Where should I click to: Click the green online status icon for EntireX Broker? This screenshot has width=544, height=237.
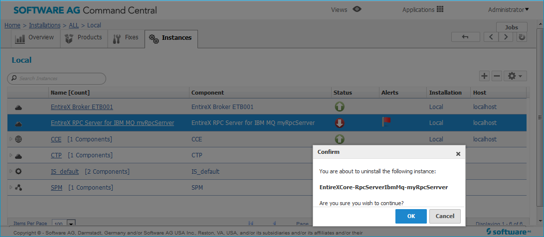pyautogui.click(x=340, y=107)
